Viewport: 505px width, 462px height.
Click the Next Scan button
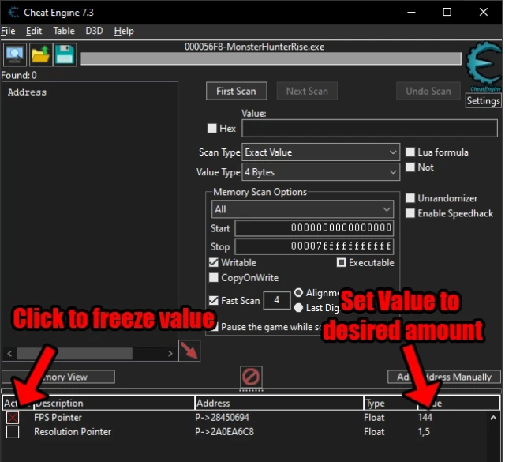307,92
